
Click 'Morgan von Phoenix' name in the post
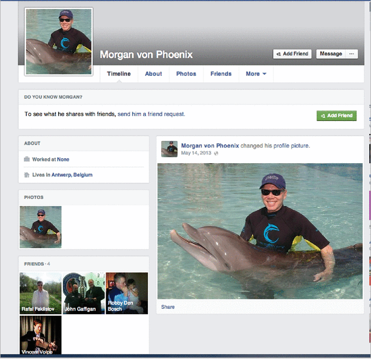tap(210, 146)
